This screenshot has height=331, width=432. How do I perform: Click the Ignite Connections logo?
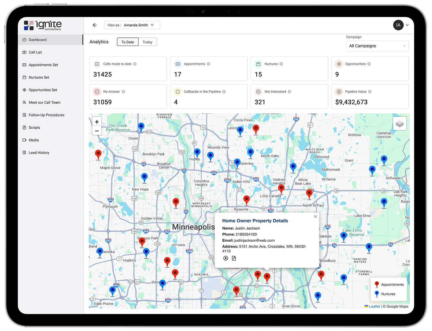coord(43,25)
